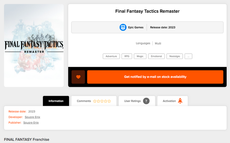Click the question mark User Ratings icon
This screenshot has height=143, width=230.
click(x=146, y=101)
